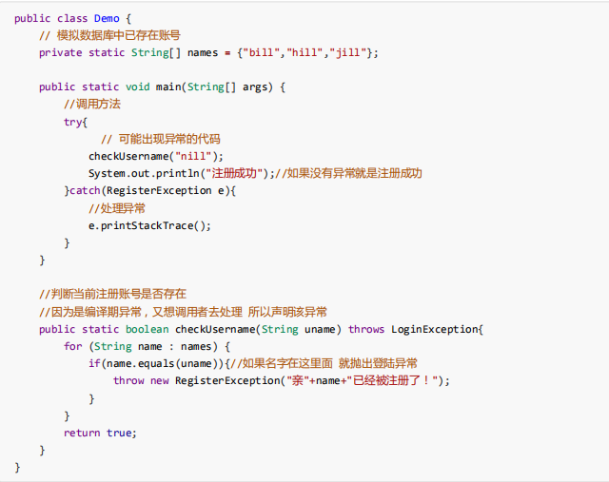
Task: Click the string literal "bill"
Action: (x=261, y=52)
